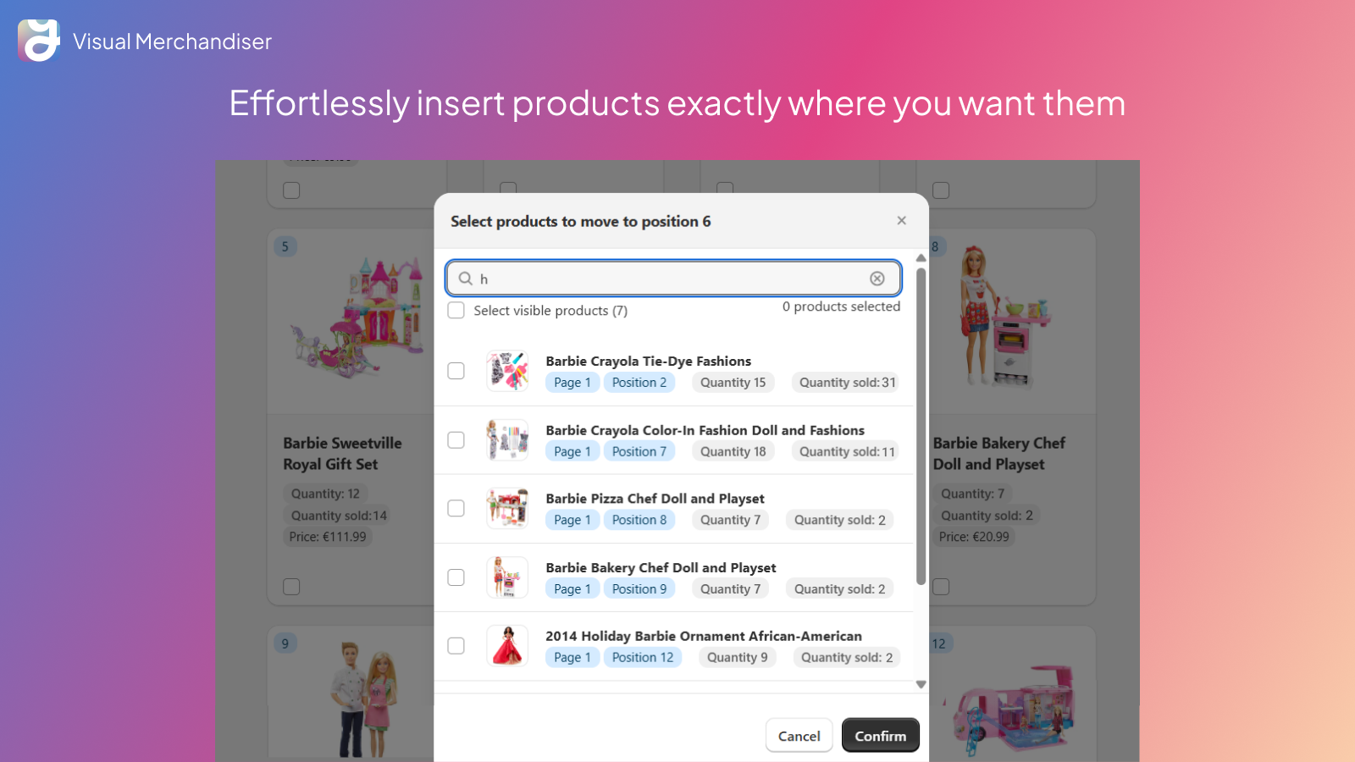Click the Quantity 9 badge
Screen dimensions: 1355x762
pos(738,658)
